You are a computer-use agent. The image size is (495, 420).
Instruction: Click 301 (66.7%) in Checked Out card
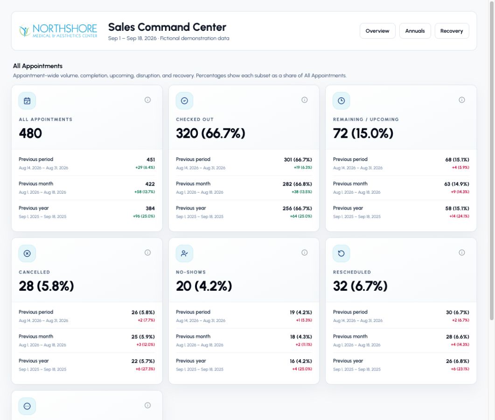pyautogui.click(x=298, y=160)
